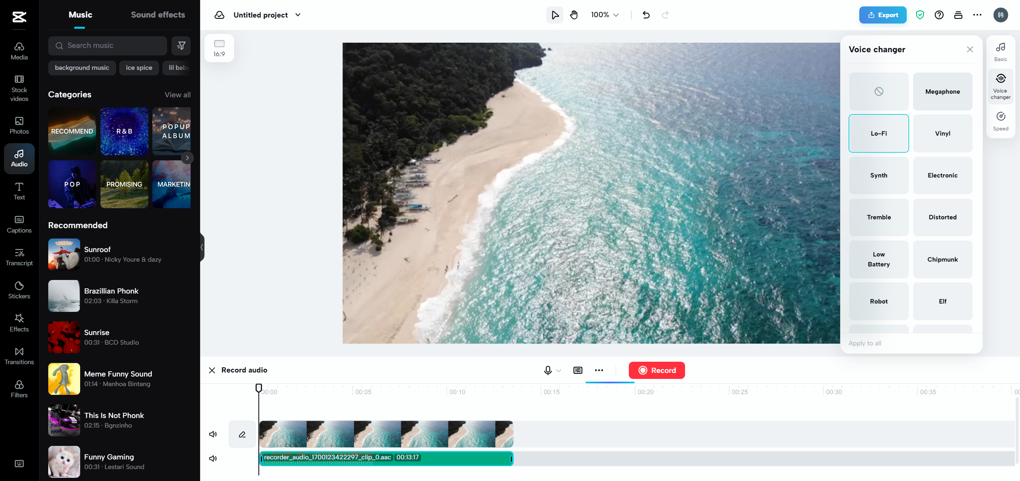Open View all music categories
The height and width of the screenshot is (481, 1020).
[x=177, y=95]
